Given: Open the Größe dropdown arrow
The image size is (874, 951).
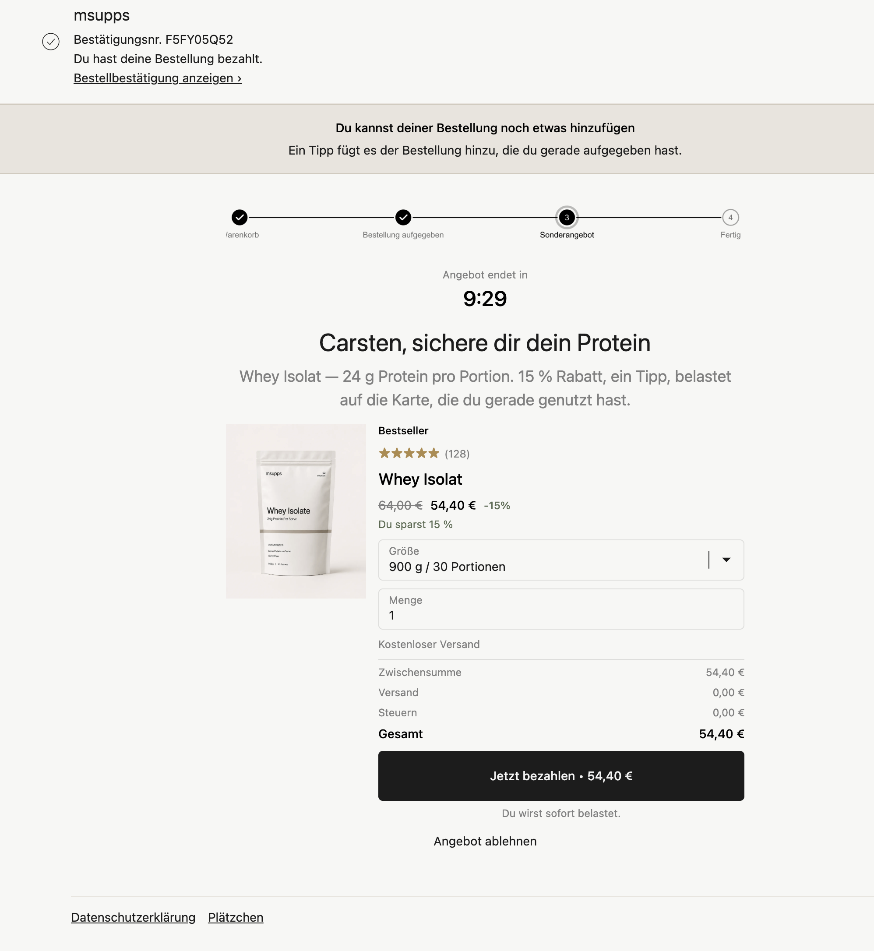Looking at the screenshot, I should (726, 560).
